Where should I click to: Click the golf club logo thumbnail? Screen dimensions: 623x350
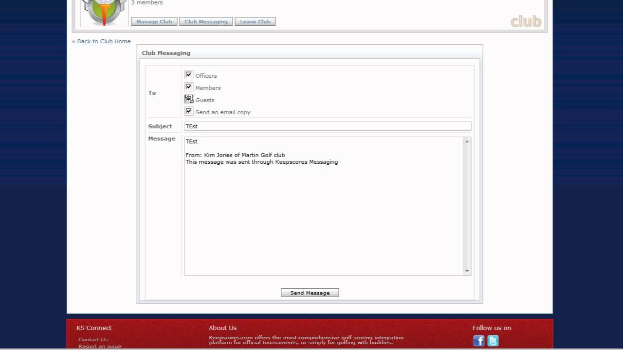104,13
